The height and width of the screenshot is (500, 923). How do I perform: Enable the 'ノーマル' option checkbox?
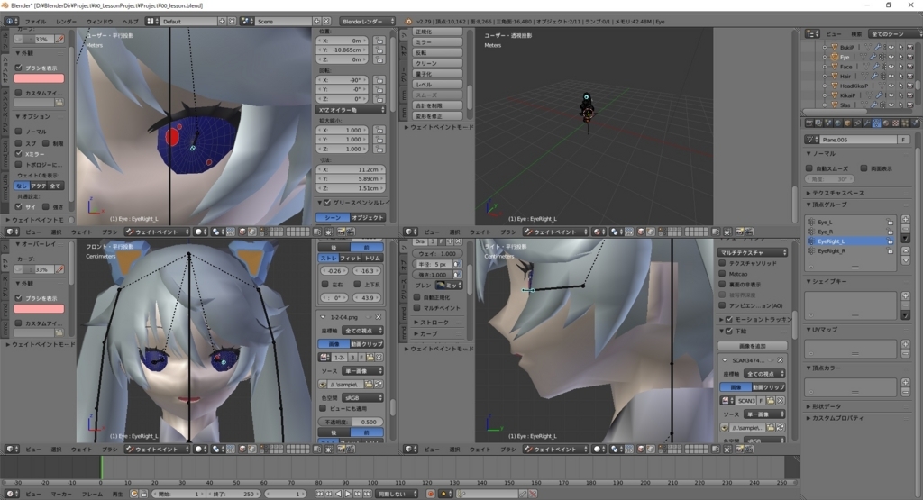(x=19, y=132)
